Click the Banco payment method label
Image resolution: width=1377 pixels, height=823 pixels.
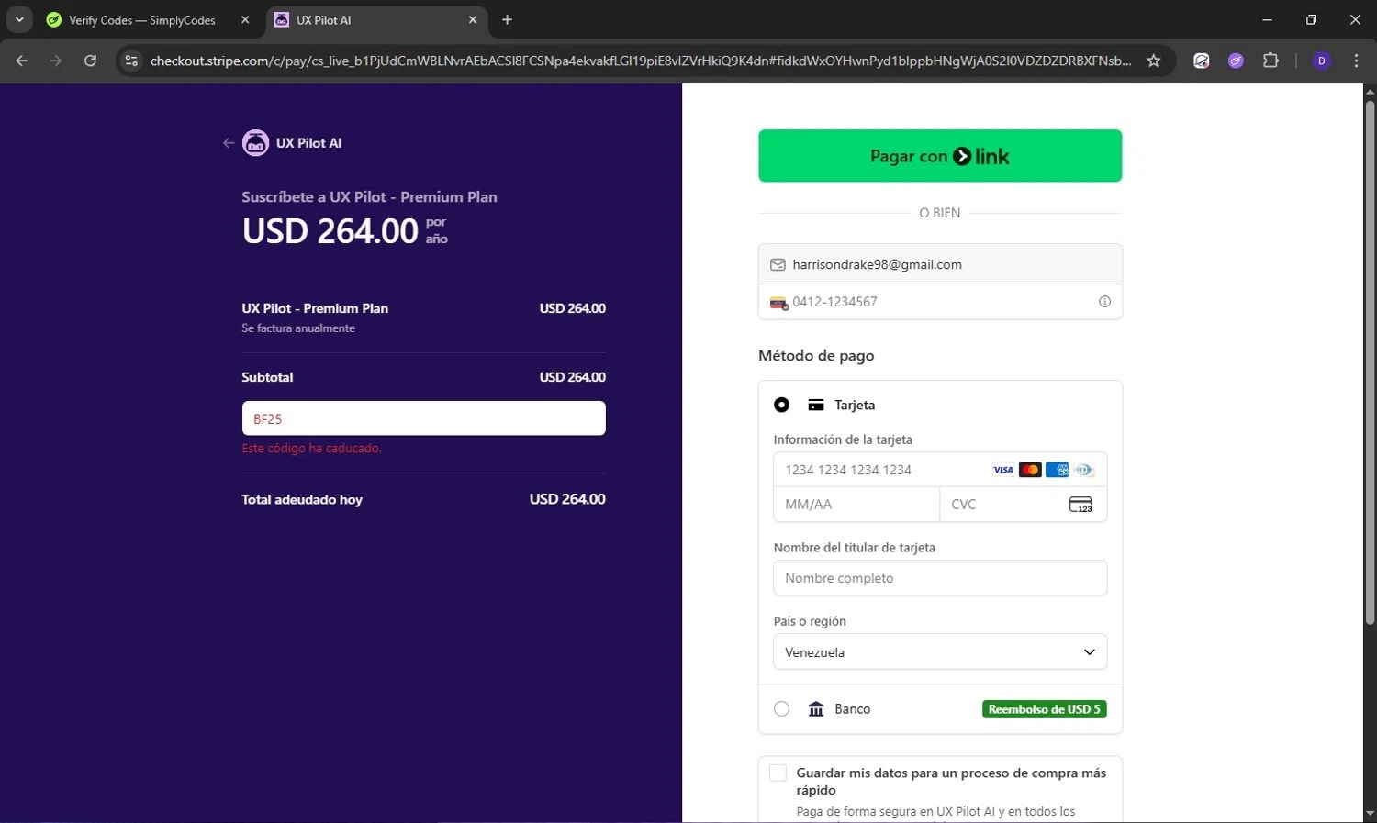pyautogui.click(x=853, y=709)
